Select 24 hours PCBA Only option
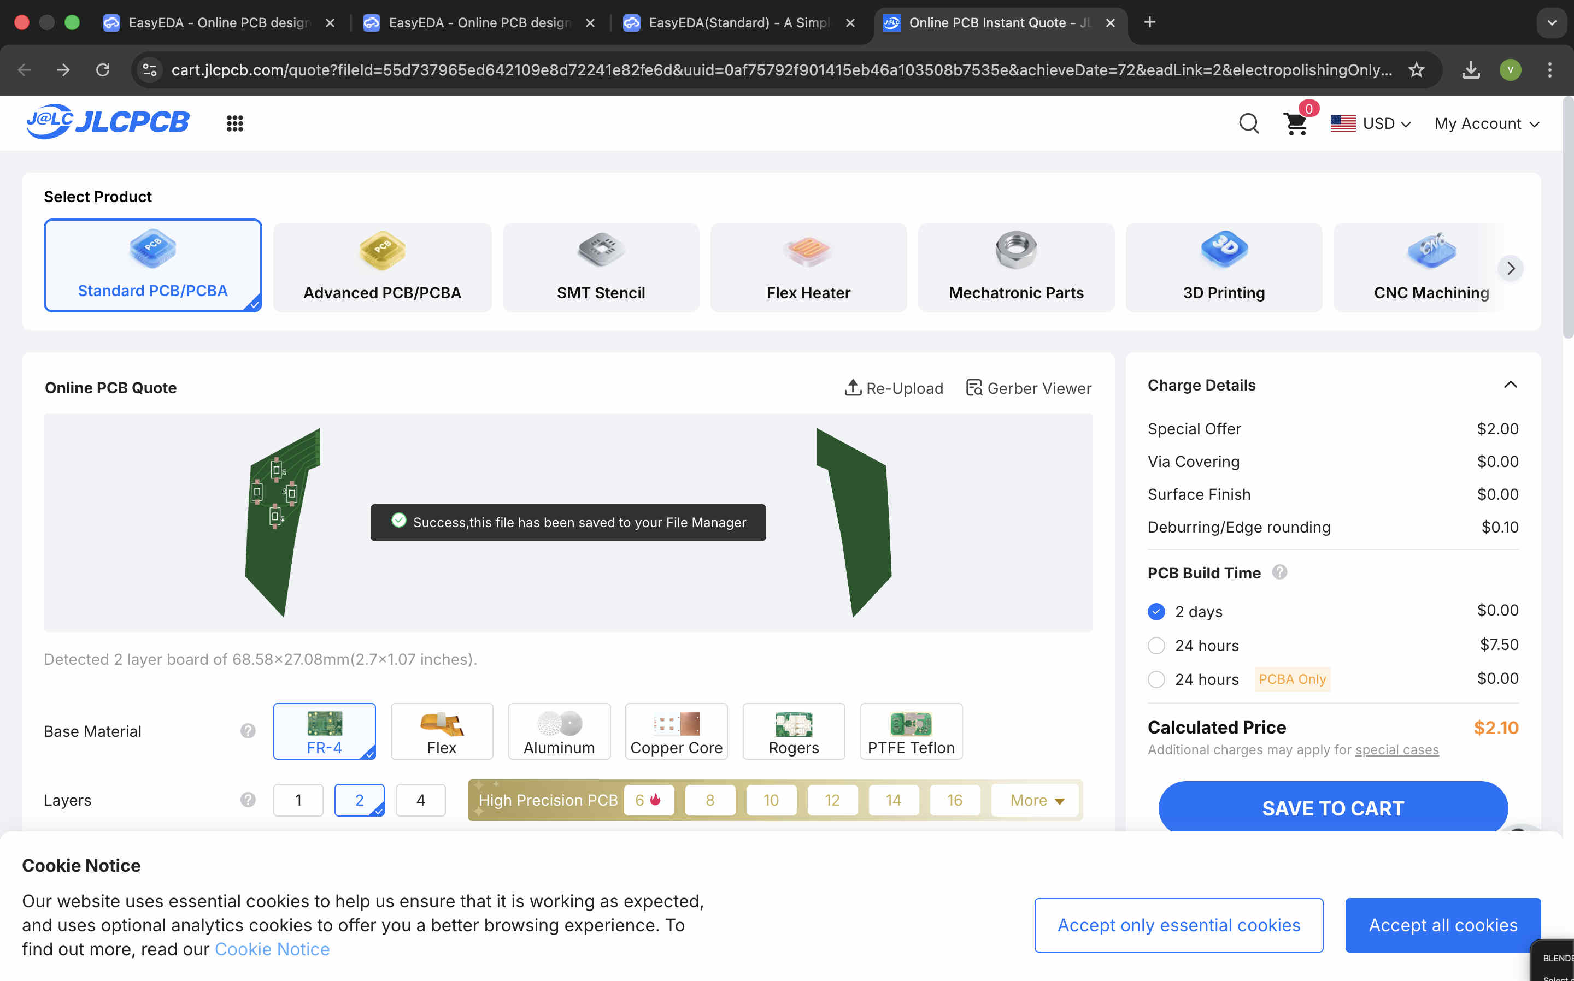Image resolution: width=1574 pixels, height=981 pixels. click(x=1156, y=679)
